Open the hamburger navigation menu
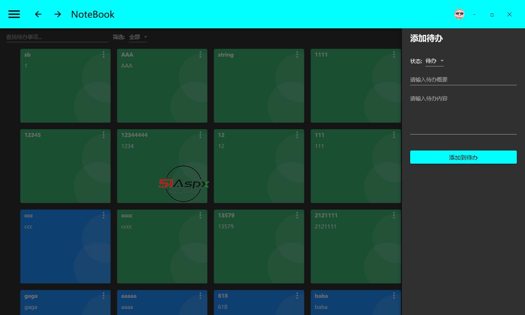Viewport: 525px width, 315px height. point(14,14)
